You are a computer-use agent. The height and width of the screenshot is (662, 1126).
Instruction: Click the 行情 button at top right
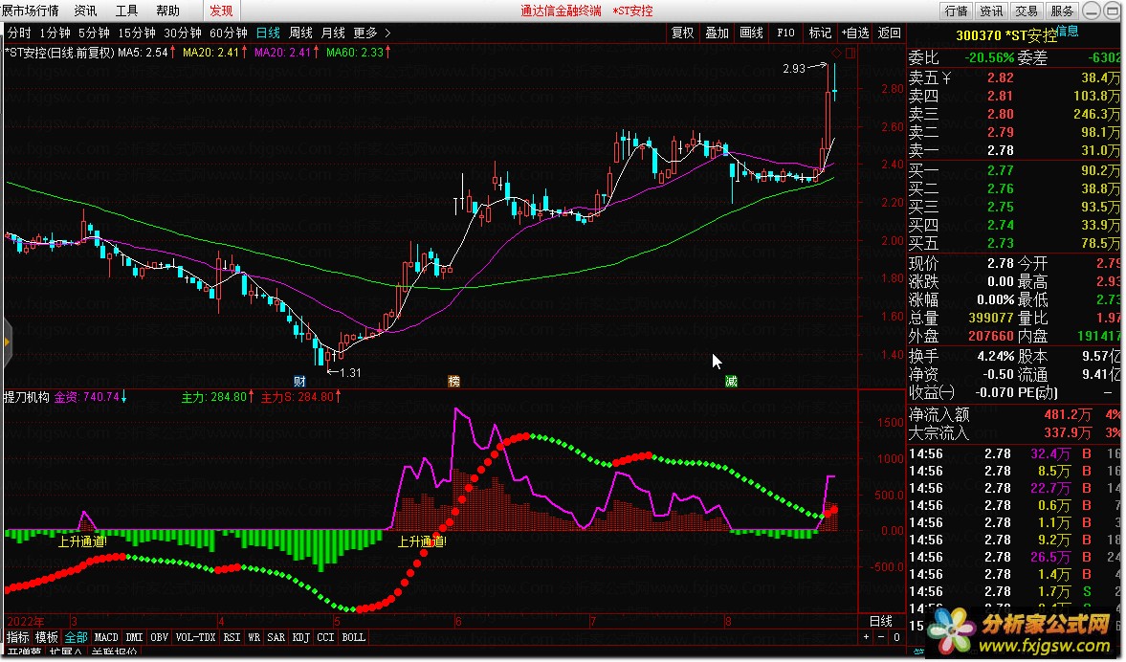coord(956,11)
